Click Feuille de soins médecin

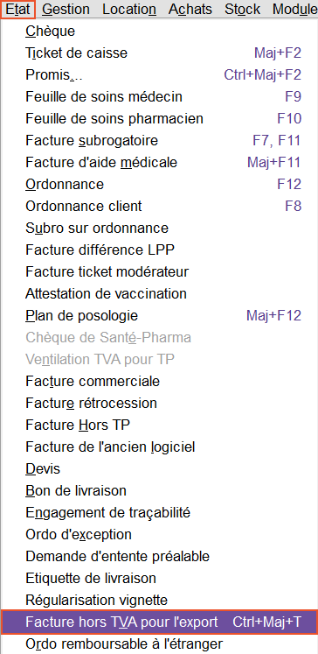[x=159, y=97]
